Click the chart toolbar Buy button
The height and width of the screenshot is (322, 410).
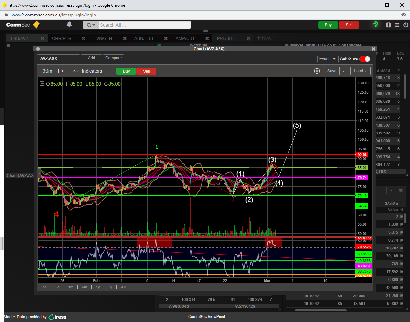click(x=126, y=71)
